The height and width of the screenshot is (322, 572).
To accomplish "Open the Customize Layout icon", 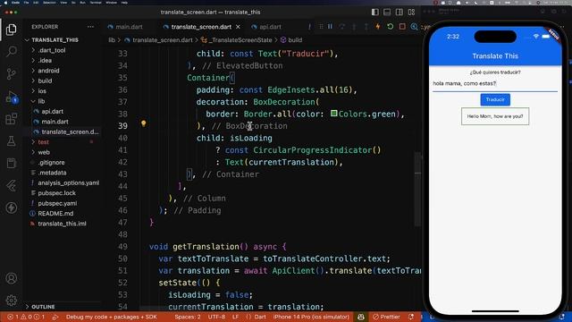I will point(411,12).
